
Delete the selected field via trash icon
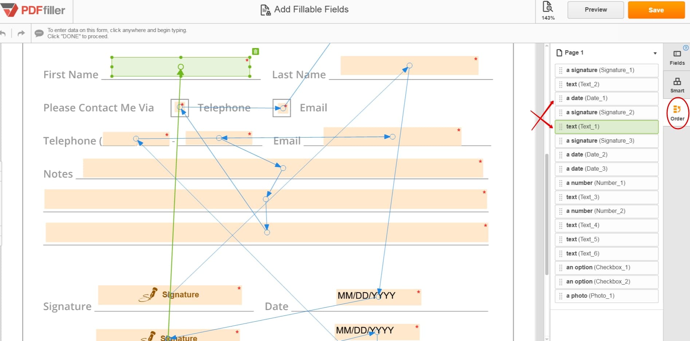pyautogui.click(x=256, y=52)
